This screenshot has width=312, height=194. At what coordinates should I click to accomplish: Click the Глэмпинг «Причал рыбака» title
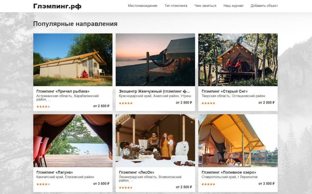click(x=63, y=91)
